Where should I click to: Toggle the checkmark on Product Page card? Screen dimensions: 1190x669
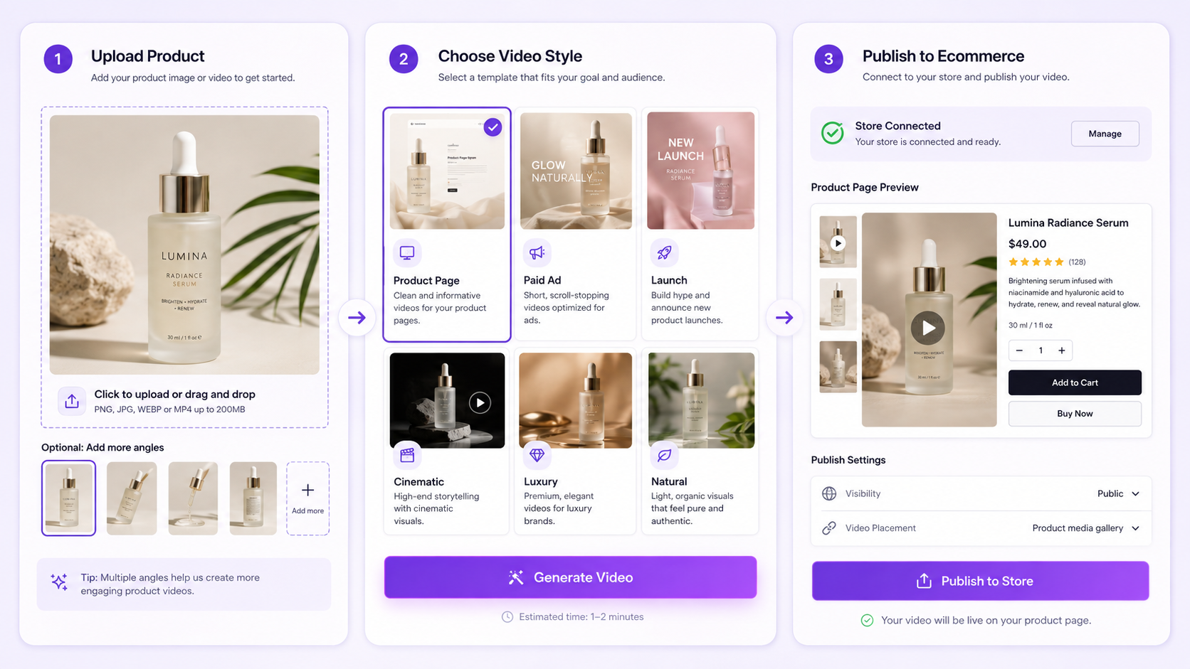[x=493, y=127]
